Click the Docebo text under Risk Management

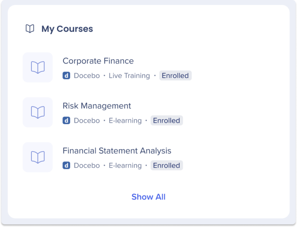tap(87, 121)
